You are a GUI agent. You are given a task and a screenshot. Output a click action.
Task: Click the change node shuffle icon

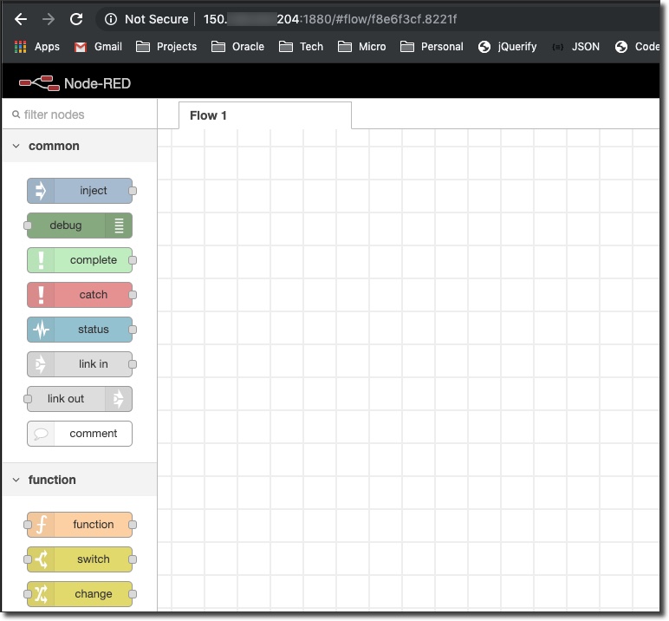pos(41,594)
